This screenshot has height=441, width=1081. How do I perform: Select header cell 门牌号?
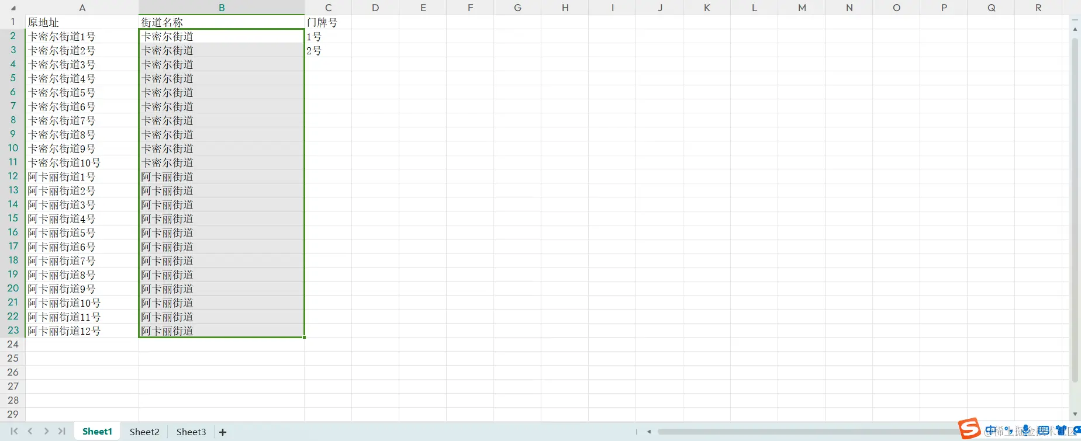[x=328, y=22]
